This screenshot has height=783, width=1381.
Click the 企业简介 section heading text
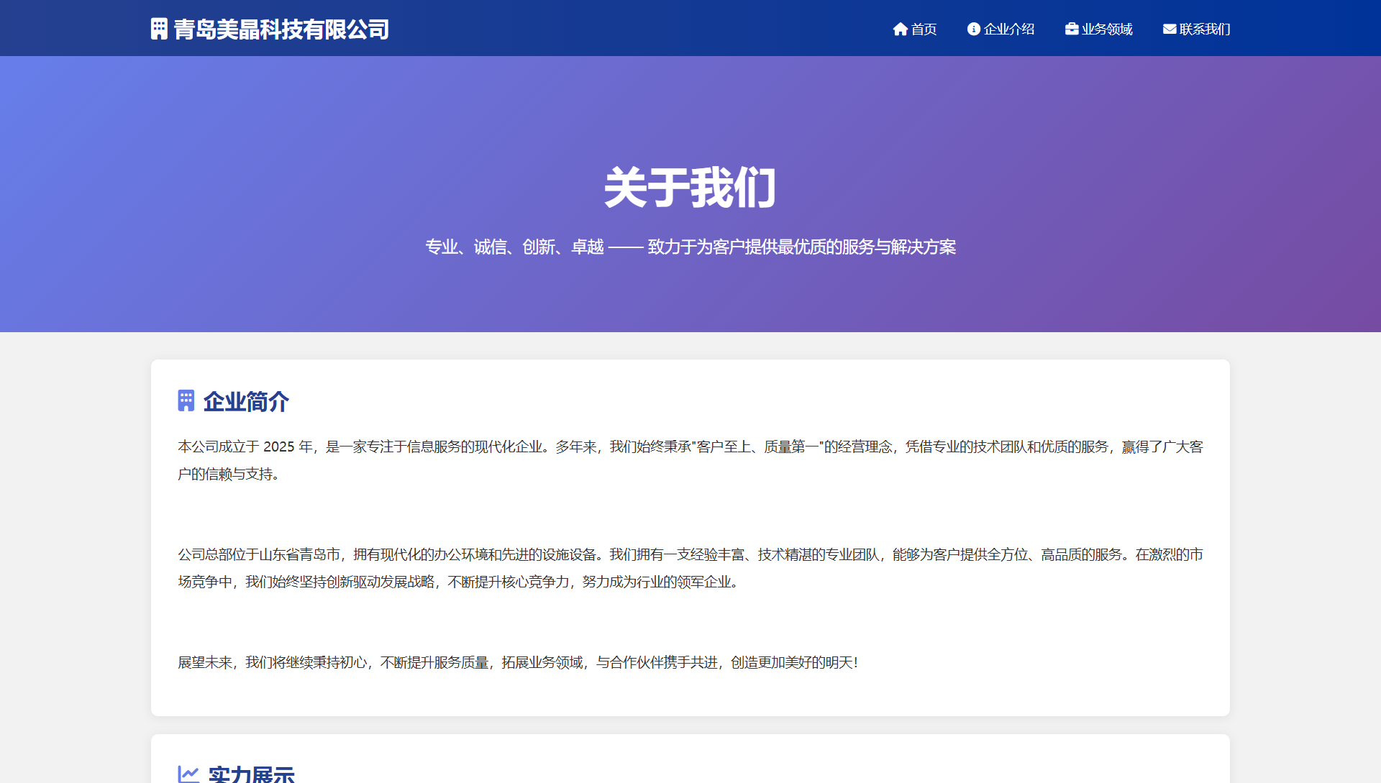246,401
